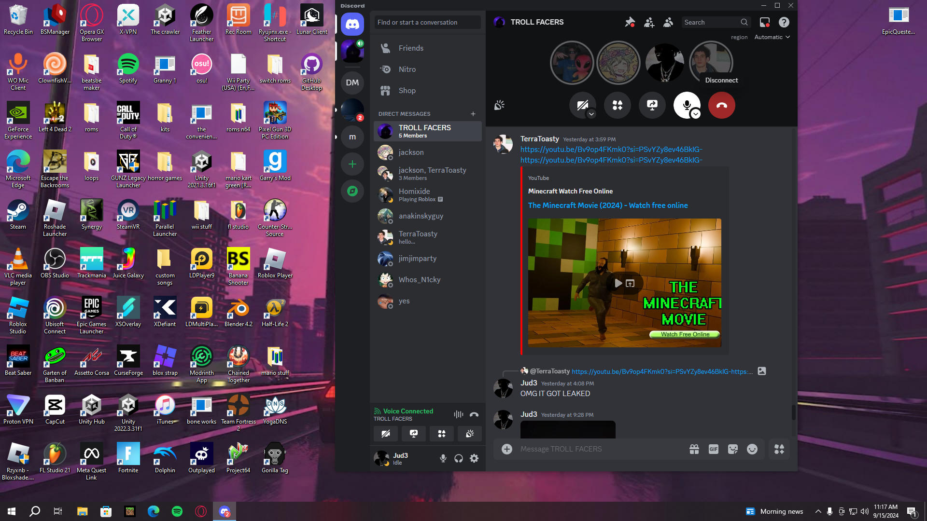This screenshot has height=521, width=927.
Task: Open the pinned messages icon
Action: pyautogui.click(x=630, y=22)
